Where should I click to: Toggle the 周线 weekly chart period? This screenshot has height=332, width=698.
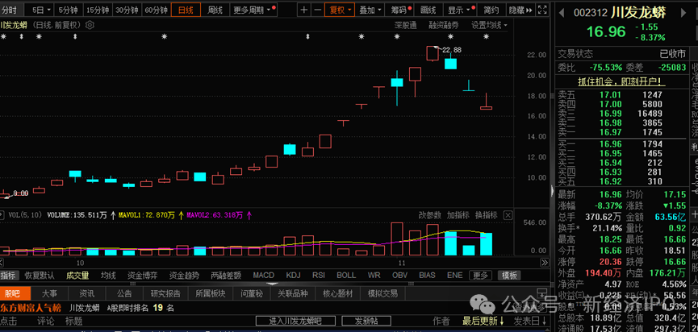(x=215, y=10)
